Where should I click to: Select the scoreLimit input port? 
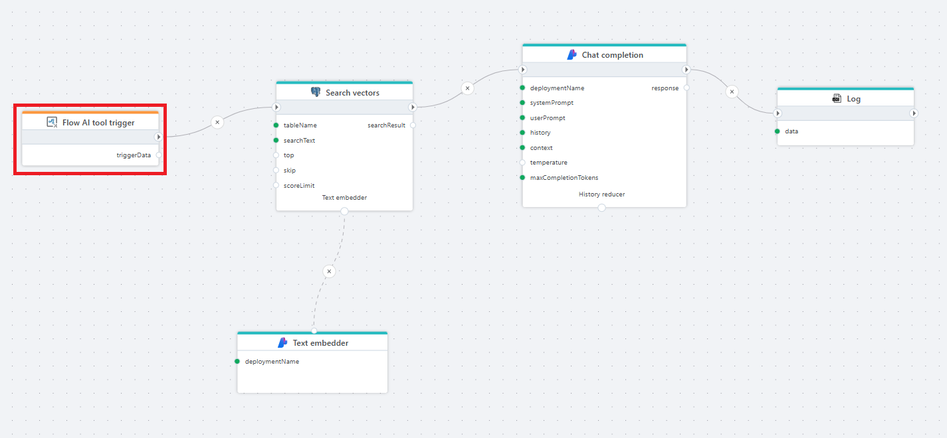pos(276,185)
